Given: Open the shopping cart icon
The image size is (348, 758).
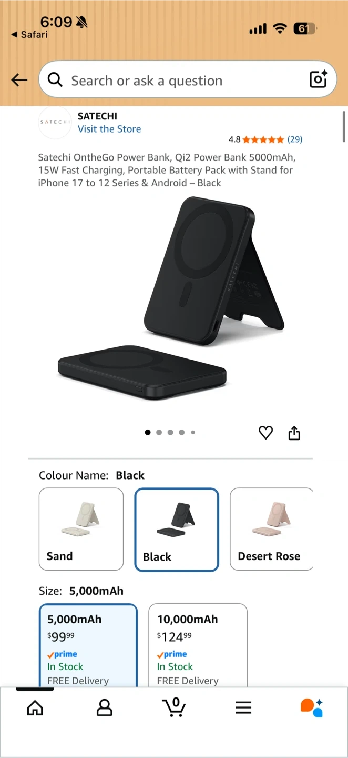Looking at the screenshot, I should [x=174, y=707].
